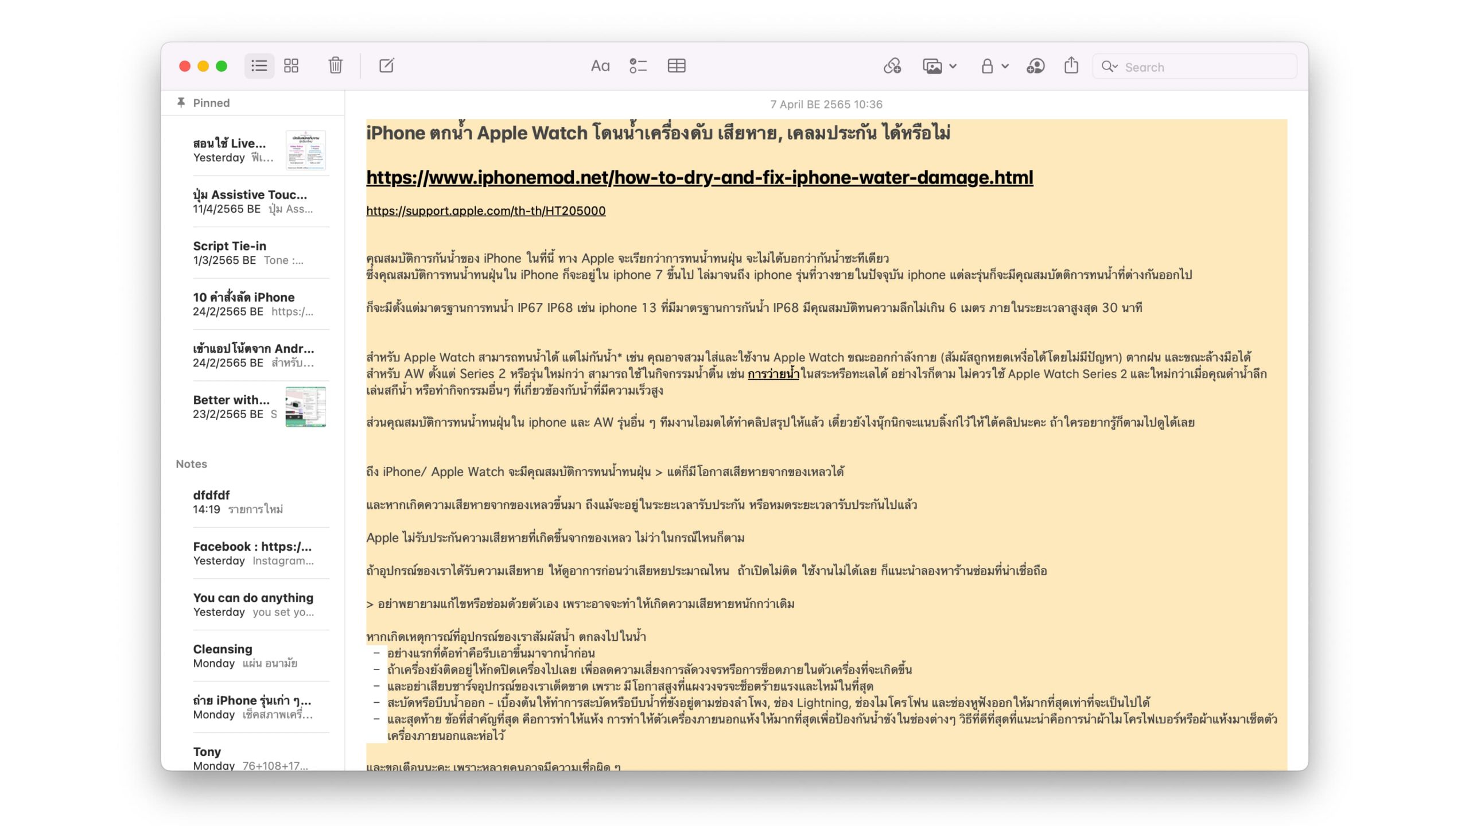Screen dimensions: 1469x826
Task: Click the add link icon
Action: click(892, 67)
